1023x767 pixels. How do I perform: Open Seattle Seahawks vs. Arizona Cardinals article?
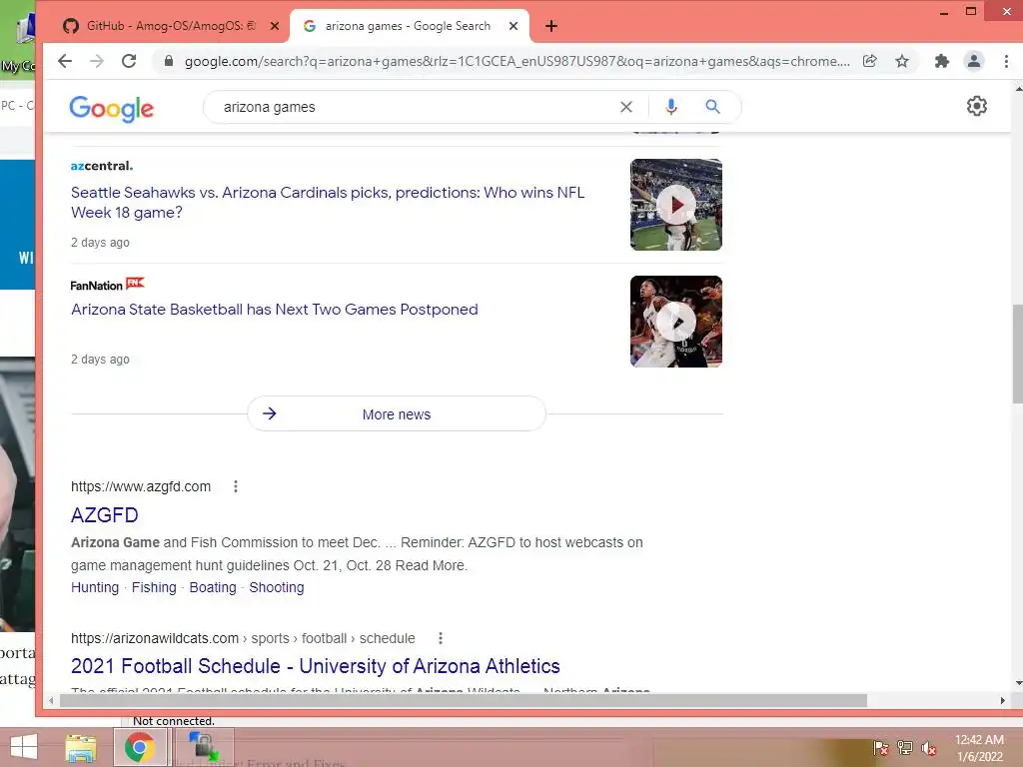[x=328, y=202]
